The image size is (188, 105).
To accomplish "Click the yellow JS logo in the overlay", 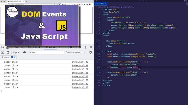I will coord(61,25).
